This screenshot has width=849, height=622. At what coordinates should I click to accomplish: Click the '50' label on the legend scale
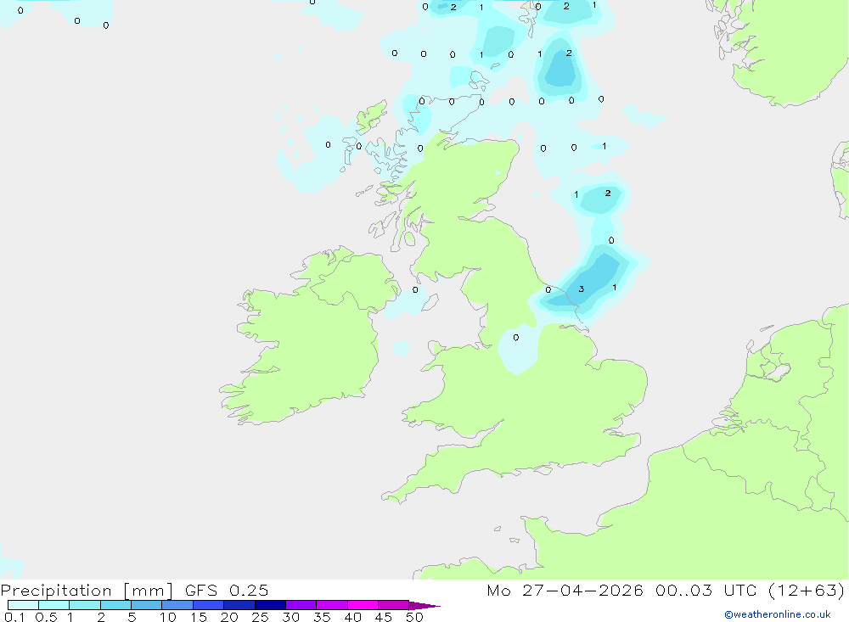tap(414, 617)
